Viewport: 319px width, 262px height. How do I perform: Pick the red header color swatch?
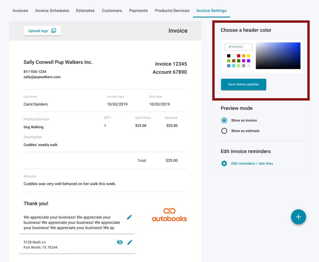tap(238, 56)
